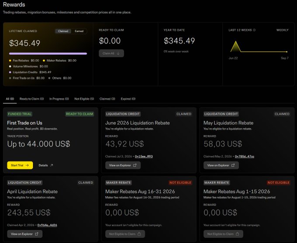The image size is (297, 243).
Task: Open the In Progress (0) tab
Action: point(59,99)
